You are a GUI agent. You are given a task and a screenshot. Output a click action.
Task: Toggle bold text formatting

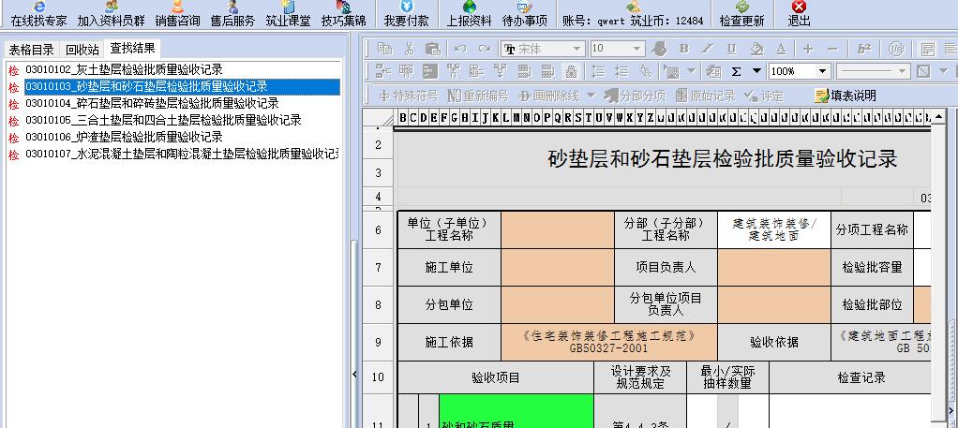pos(683,49)
